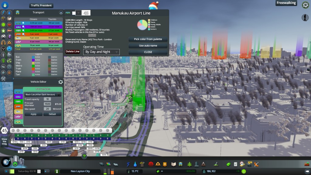Click the Freewalking pedestrian icon
This screenshot has width=311, height=175.
[x=305, y=18]
